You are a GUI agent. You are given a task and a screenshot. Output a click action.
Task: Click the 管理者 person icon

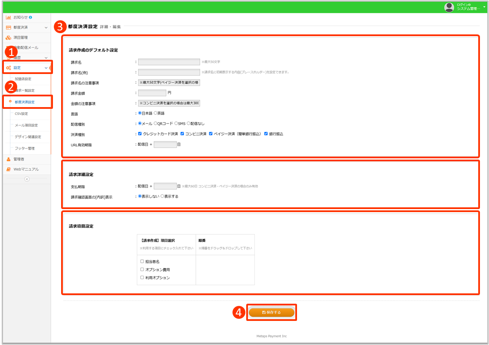(8, 159)
